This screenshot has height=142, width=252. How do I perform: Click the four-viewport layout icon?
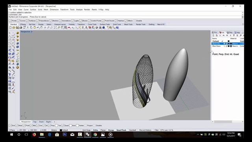pos(66,28)
